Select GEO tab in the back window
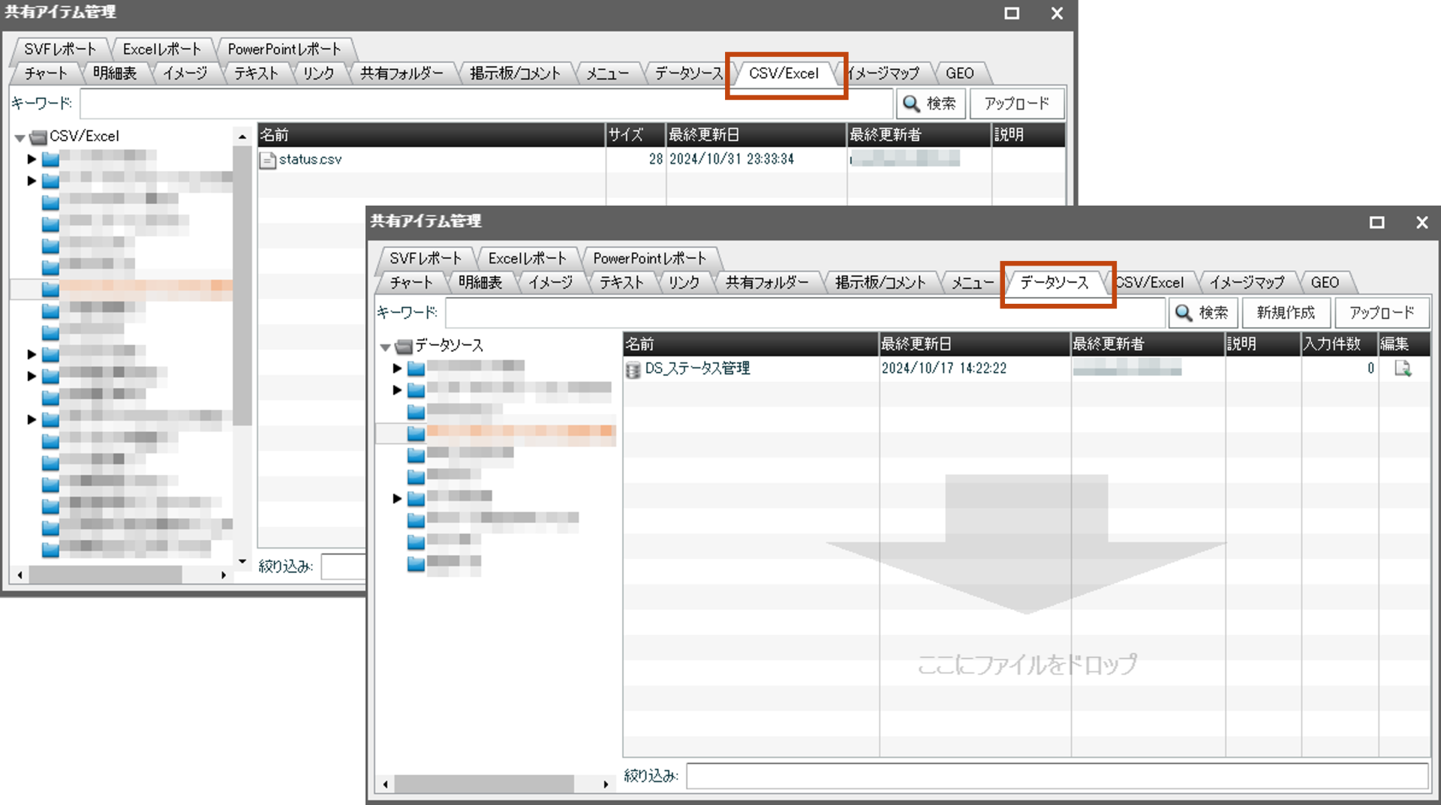 [x=959, y=74]
